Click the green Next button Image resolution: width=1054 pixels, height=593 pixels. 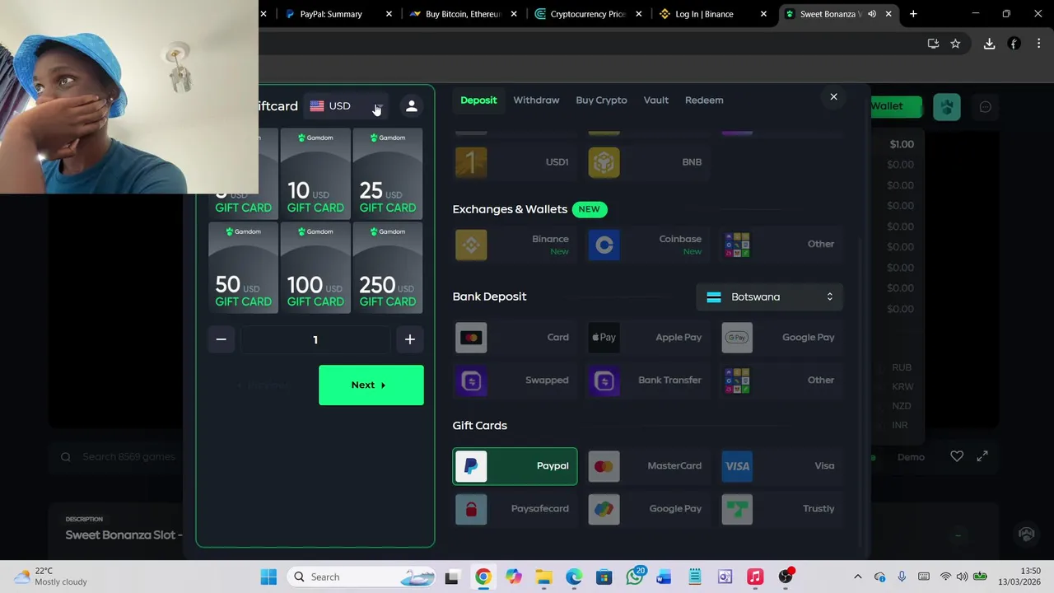click(x=371, y=385)
